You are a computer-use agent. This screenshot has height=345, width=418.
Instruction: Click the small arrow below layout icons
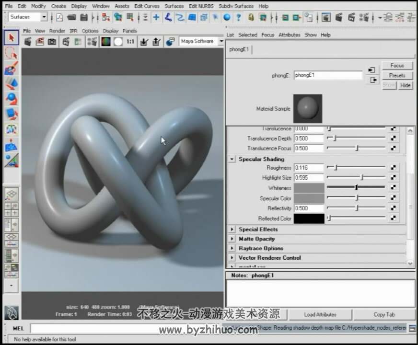11,285
